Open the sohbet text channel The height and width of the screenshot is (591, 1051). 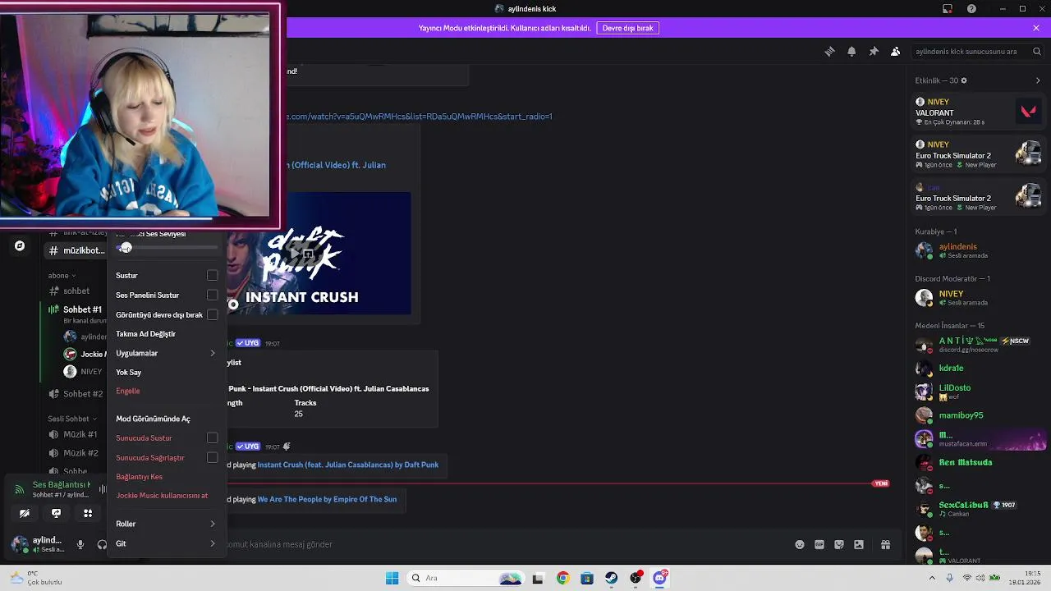coord(76,291)
